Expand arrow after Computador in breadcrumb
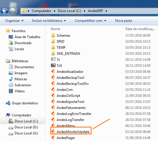Screen dimensions: 158x141 click(x=55, y=11)
